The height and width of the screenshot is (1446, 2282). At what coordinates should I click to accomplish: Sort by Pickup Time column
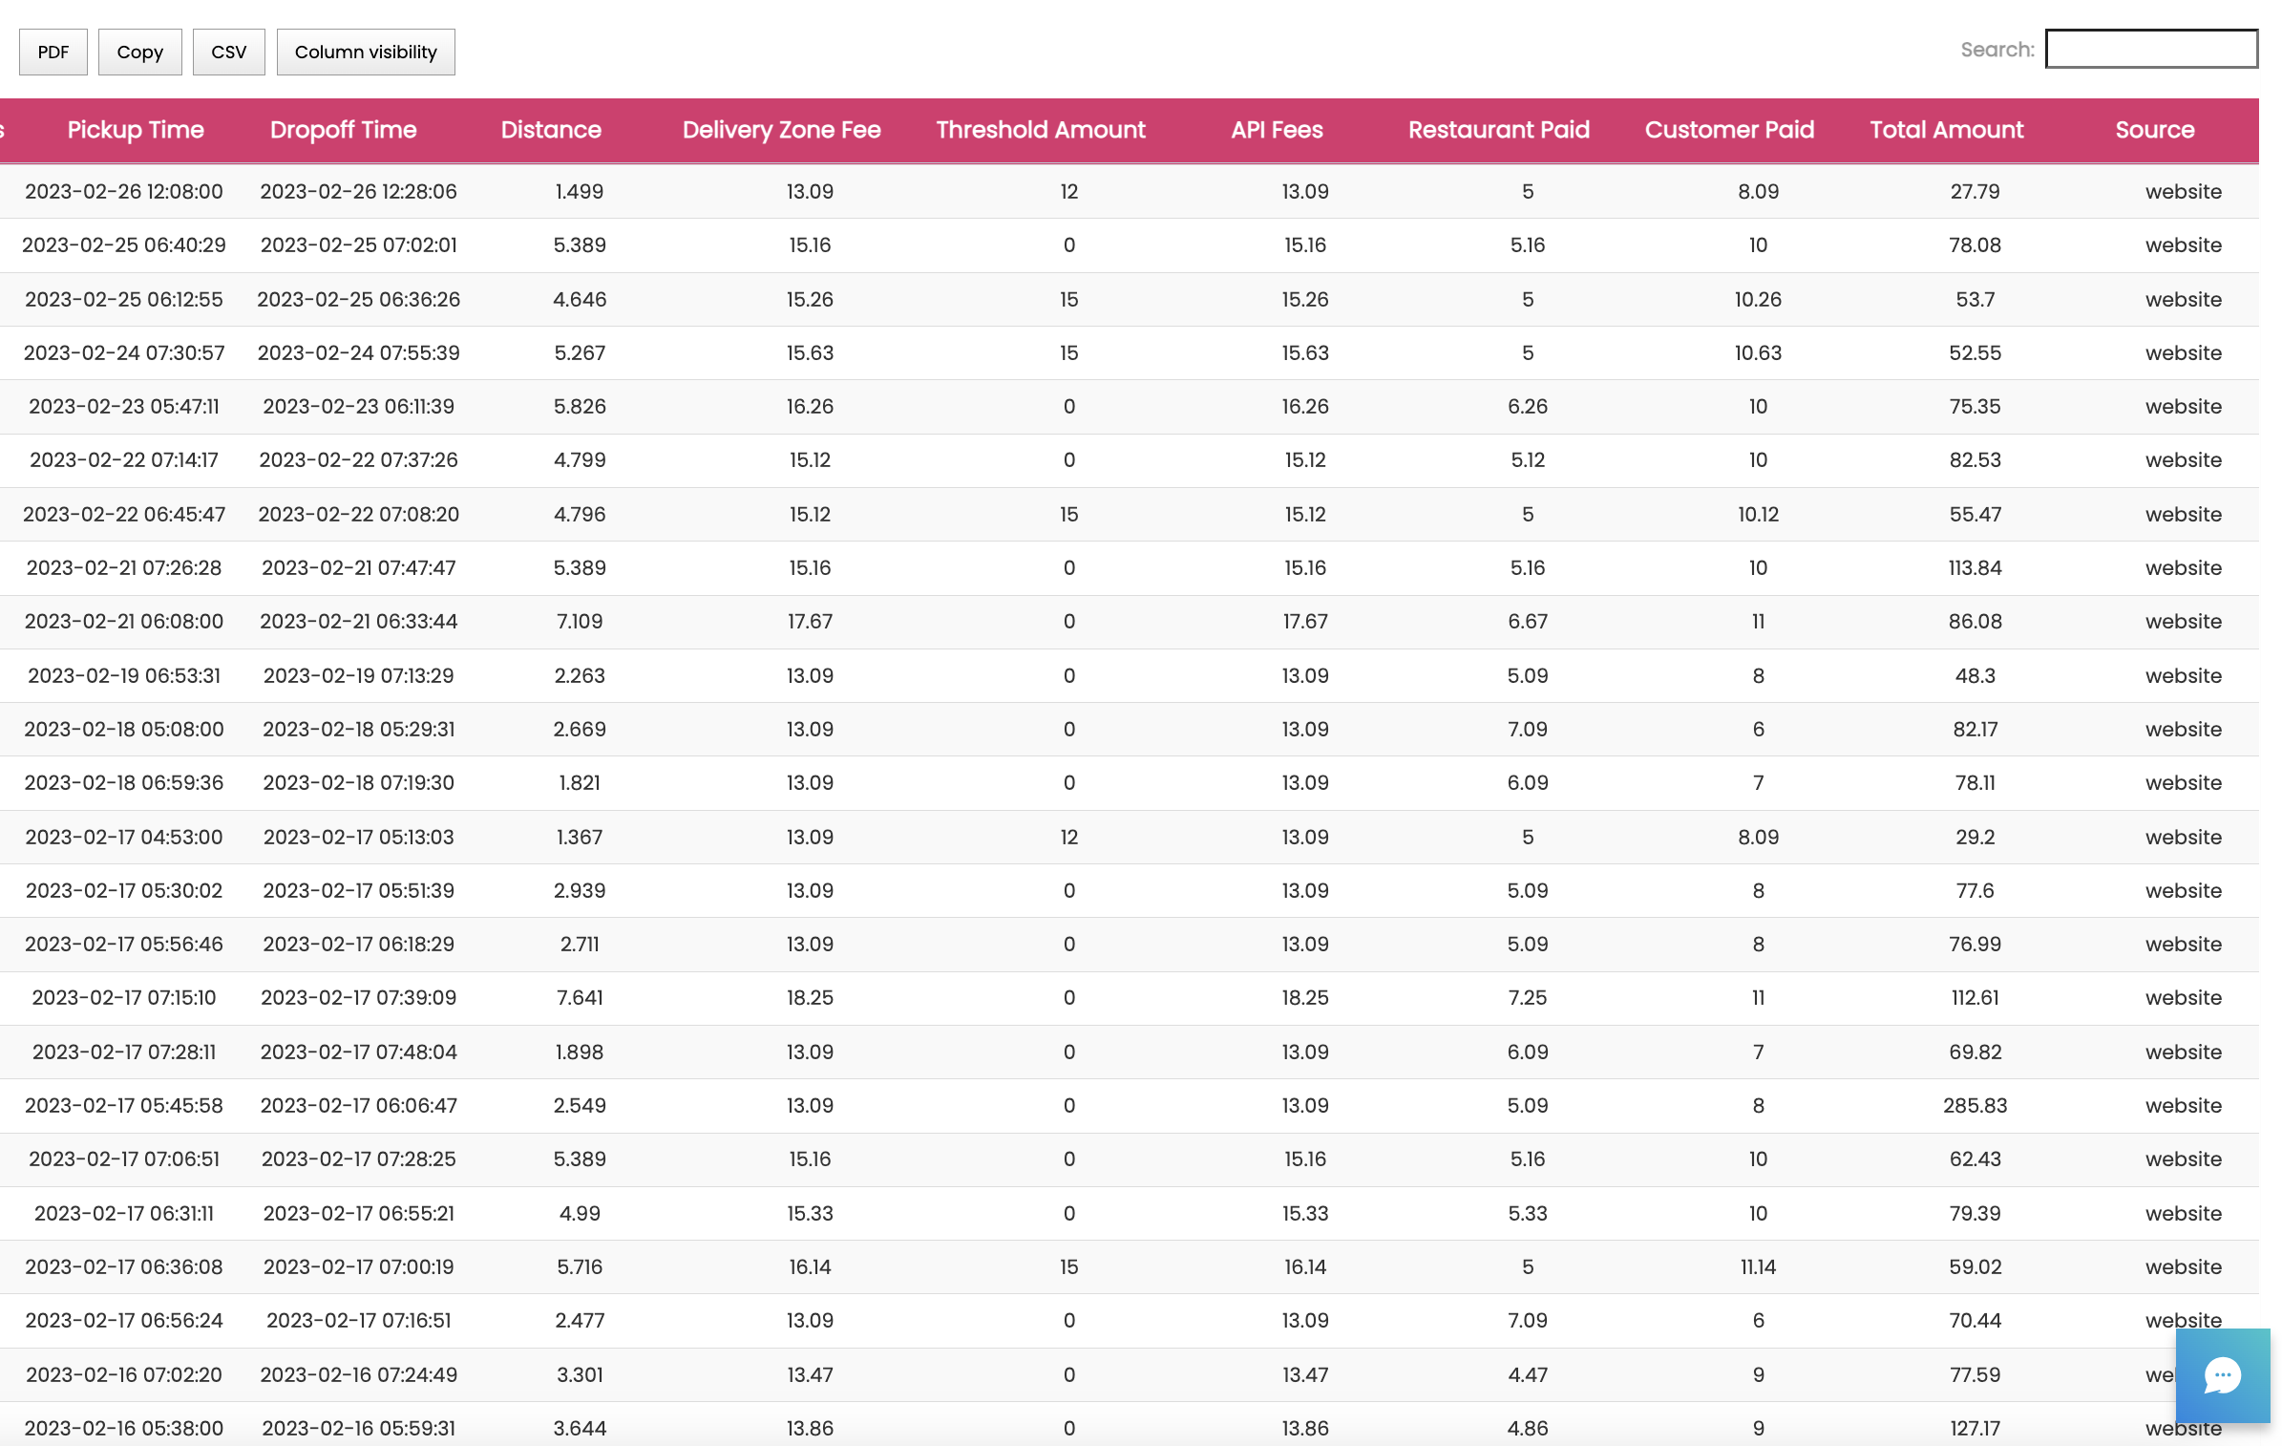[x=136, y=130]
